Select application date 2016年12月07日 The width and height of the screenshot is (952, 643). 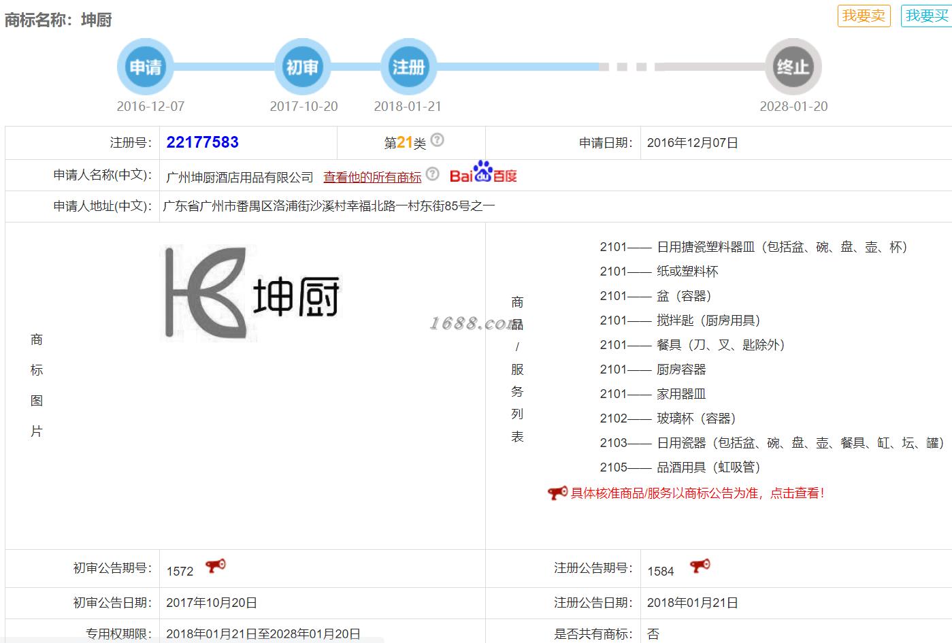pyautogui.click(x=693, y=143)
